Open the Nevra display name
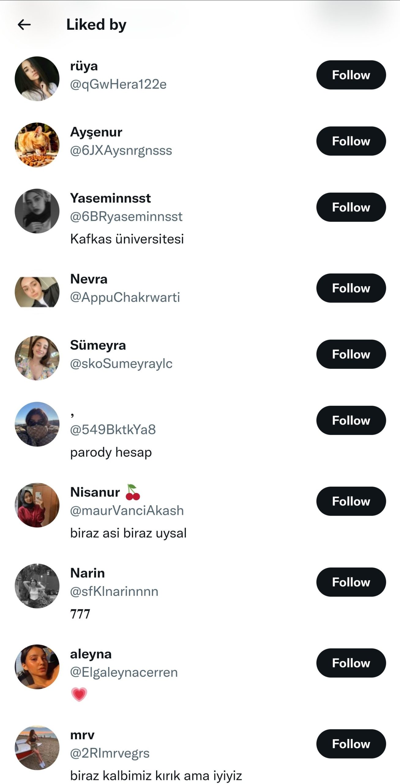 (x=89, y=279)
